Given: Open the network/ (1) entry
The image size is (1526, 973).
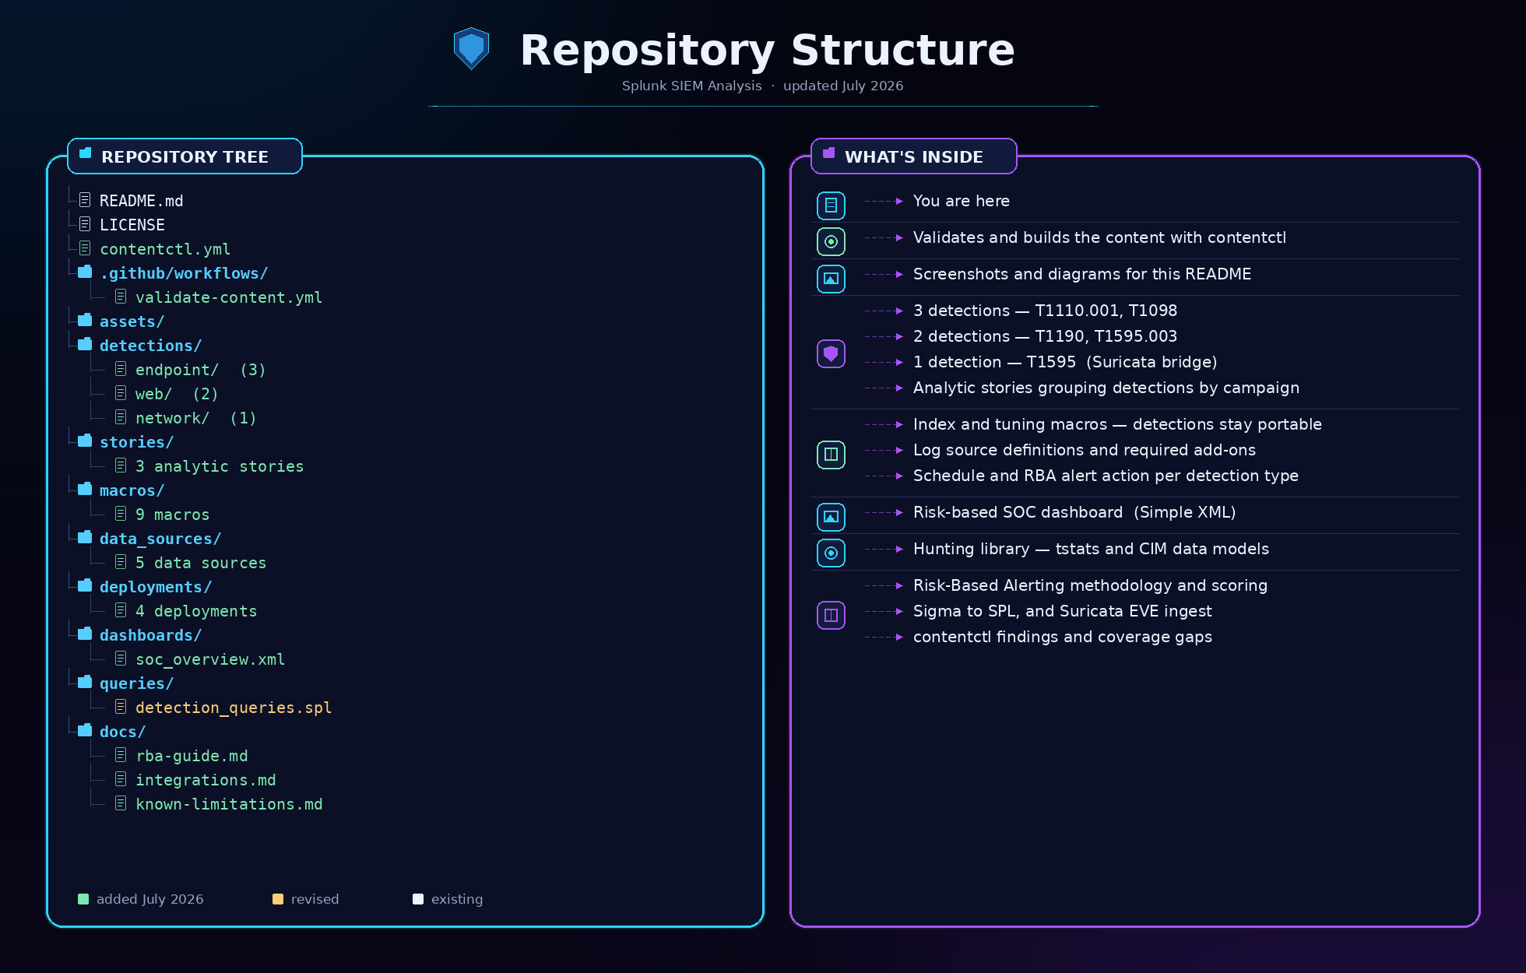Looking at the screenshot, I should point(196,418).
